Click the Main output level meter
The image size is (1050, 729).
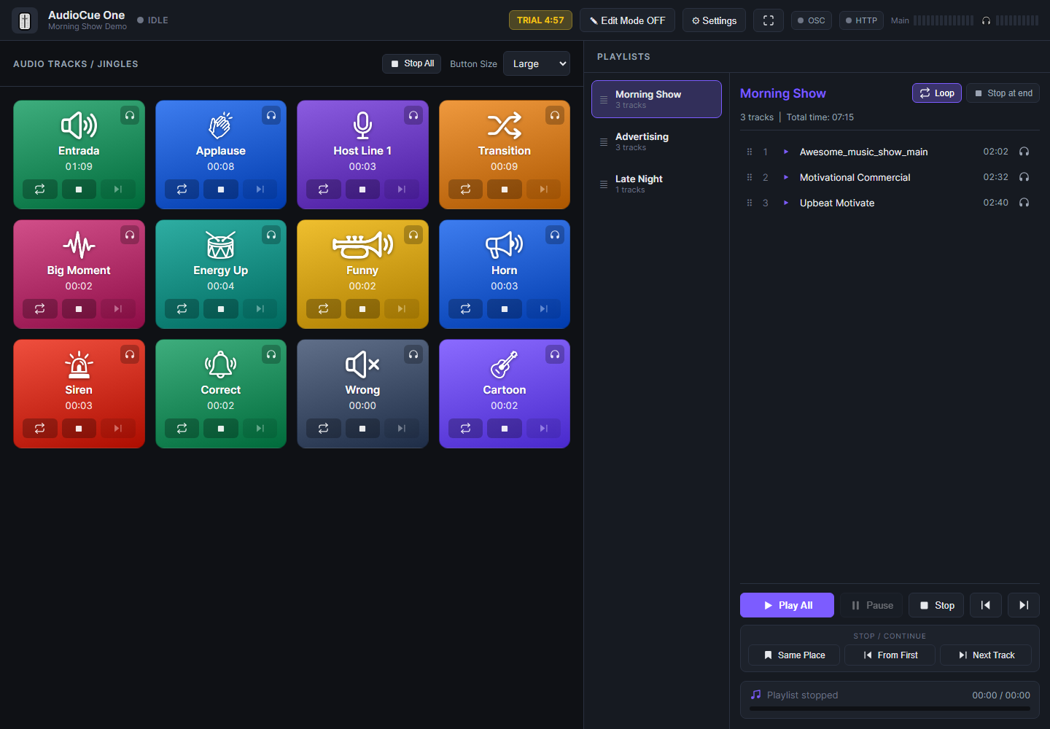click(x=944, y=20)
